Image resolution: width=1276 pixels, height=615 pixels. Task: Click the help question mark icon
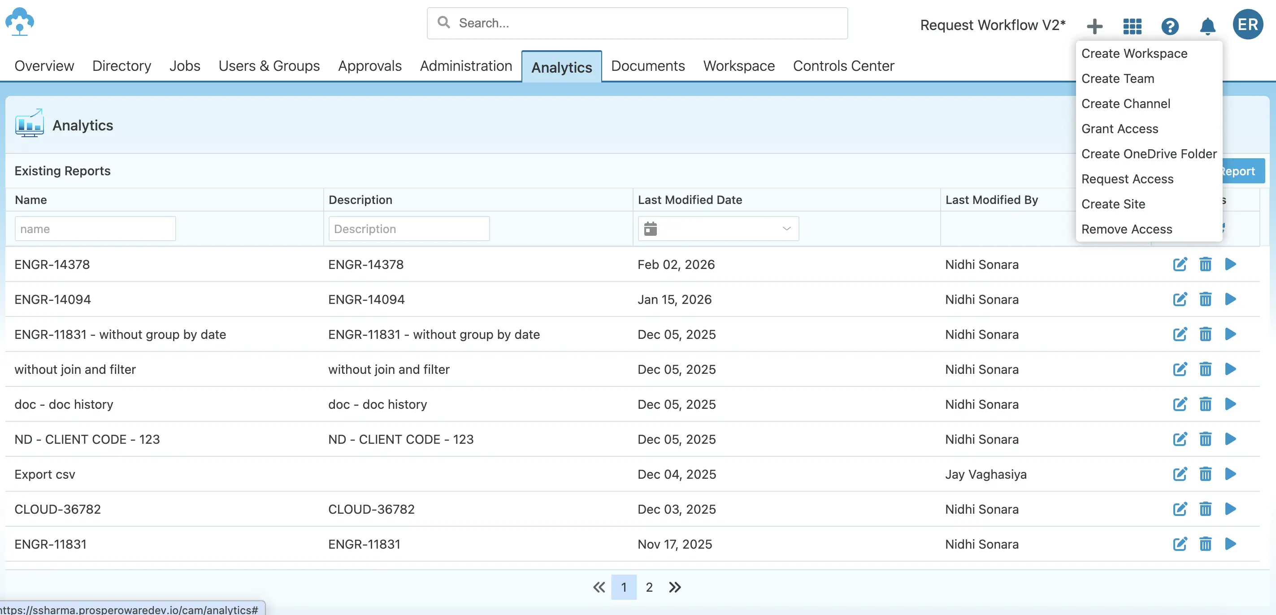[1169, 26]
